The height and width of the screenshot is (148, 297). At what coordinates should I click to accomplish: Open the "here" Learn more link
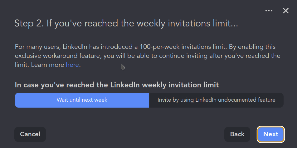pos(72,65)
